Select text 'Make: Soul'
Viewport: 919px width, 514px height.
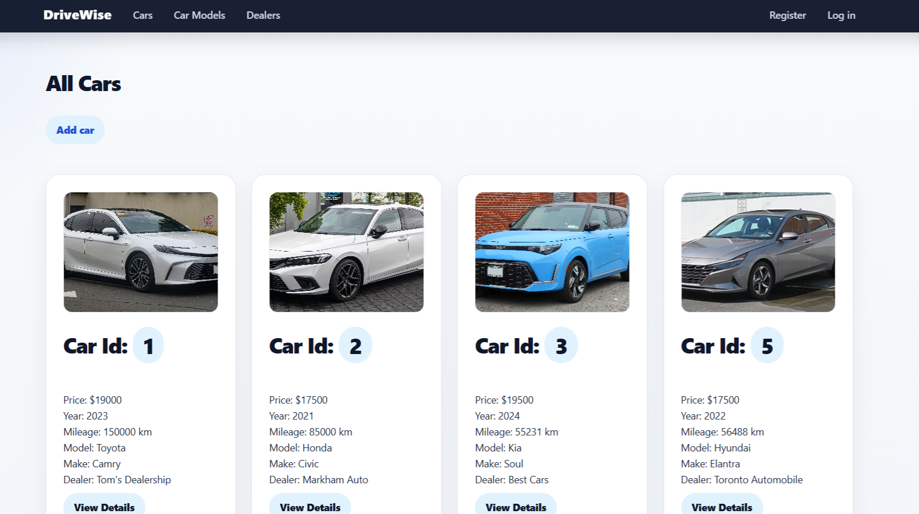click(499, 464)
